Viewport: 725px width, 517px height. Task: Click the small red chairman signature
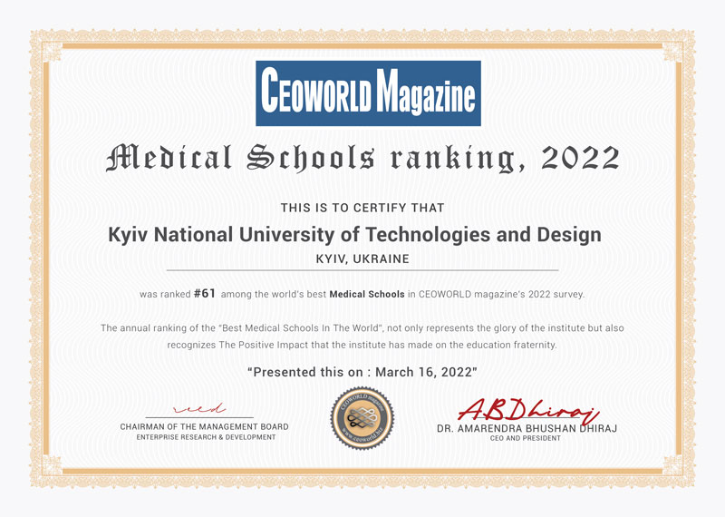(x=199, y=409)
